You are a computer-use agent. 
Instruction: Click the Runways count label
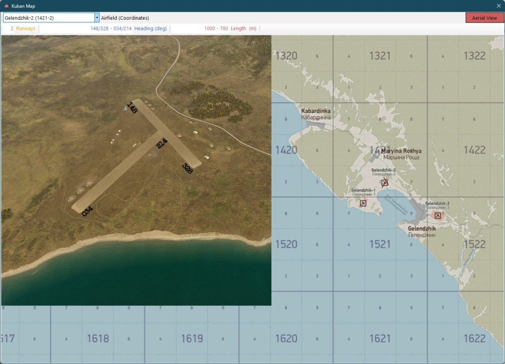[x=23, y=29]
